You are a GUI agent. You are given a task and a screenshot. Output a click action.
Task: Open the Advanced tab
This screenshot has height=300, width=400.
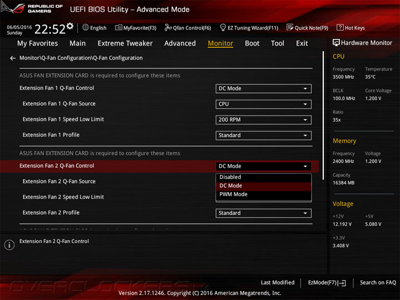tap(180, 43)
